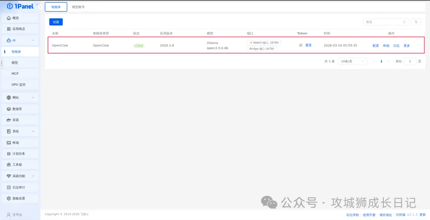Click the blue 创建 create button
The width and height of the screenshot is (430, 220).
tap(56, 22)
